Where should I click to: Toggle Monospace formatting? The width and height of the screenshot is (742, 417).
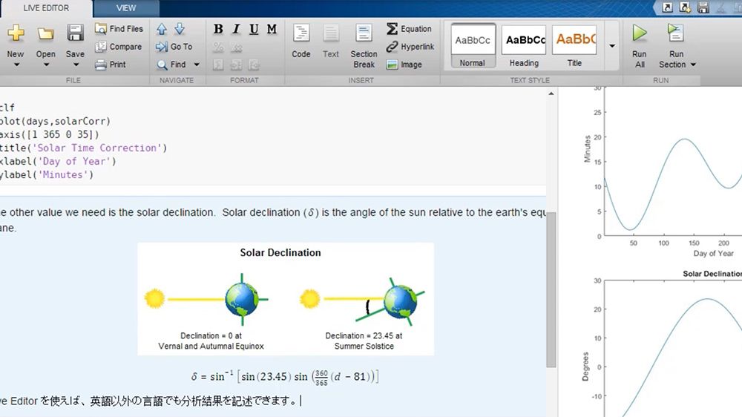coord(272,29)
